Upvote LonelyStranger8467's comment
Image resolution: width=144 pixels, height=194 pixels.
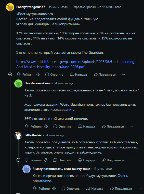18,75
